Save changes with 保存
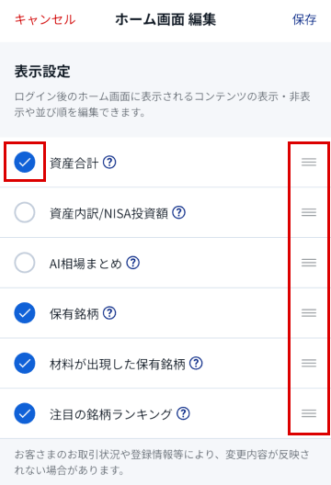This screenshot has width=331, height=485. (x=304, y=19)
